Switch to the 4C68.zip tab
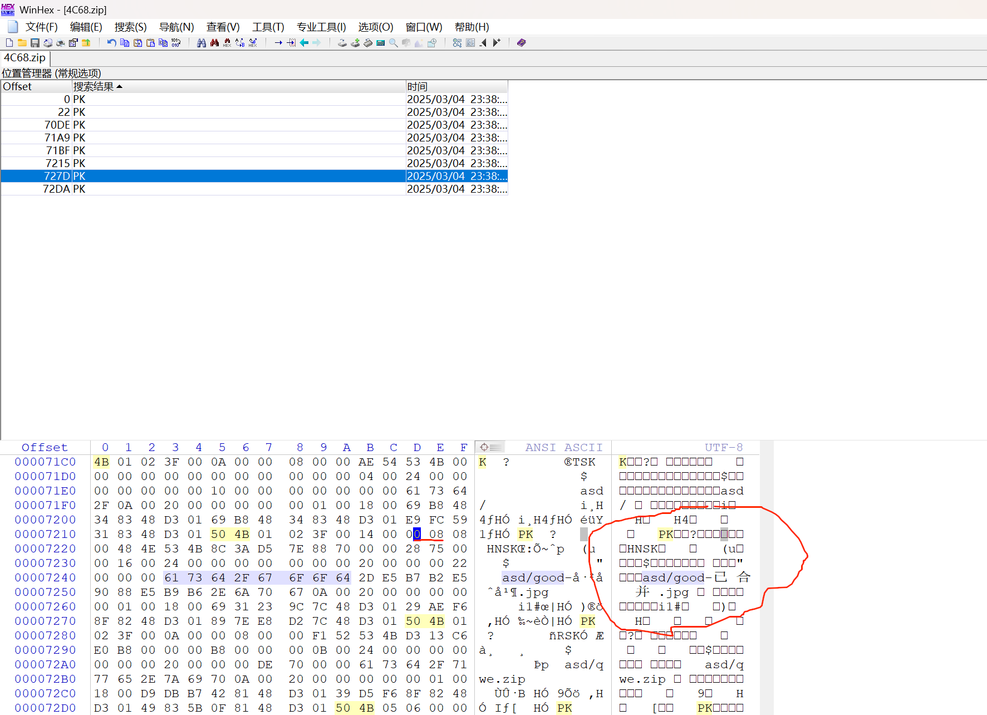The height and width of the screenshot is (715, 987). click(x=25, y=58)
